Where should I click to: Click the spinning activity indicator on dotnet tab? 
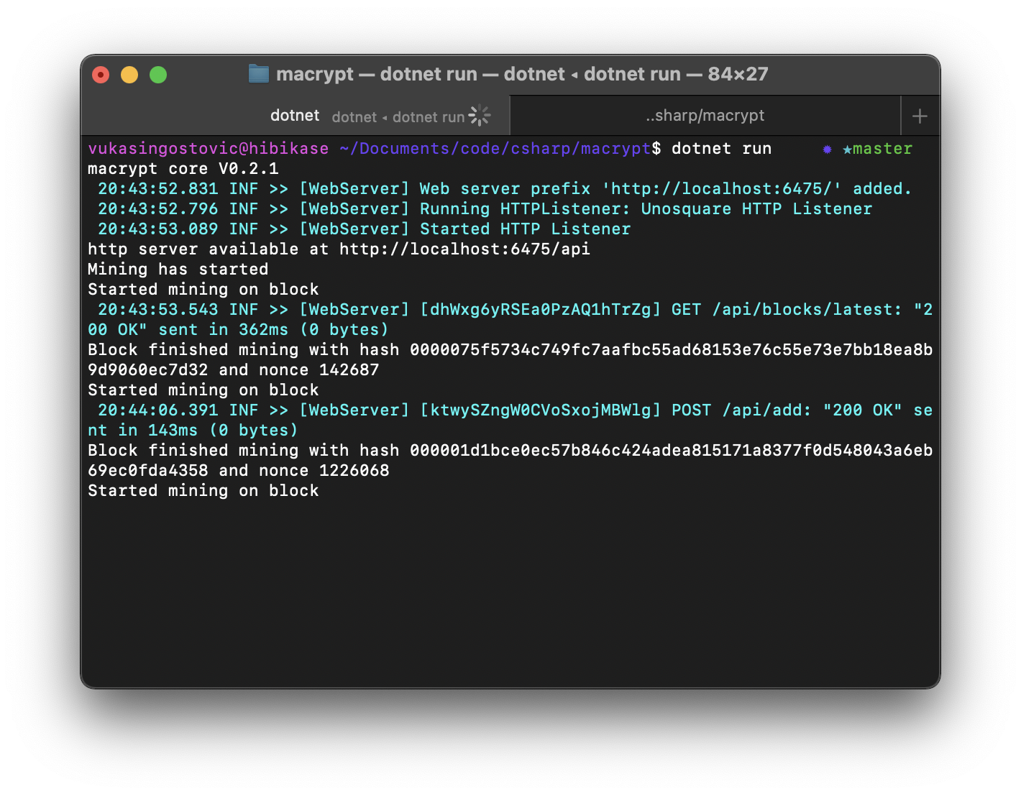coord(480,116)
